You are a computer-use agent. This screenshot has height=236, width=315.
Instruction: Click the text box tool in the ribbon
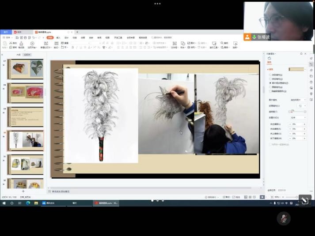click(x=174, y=44)
